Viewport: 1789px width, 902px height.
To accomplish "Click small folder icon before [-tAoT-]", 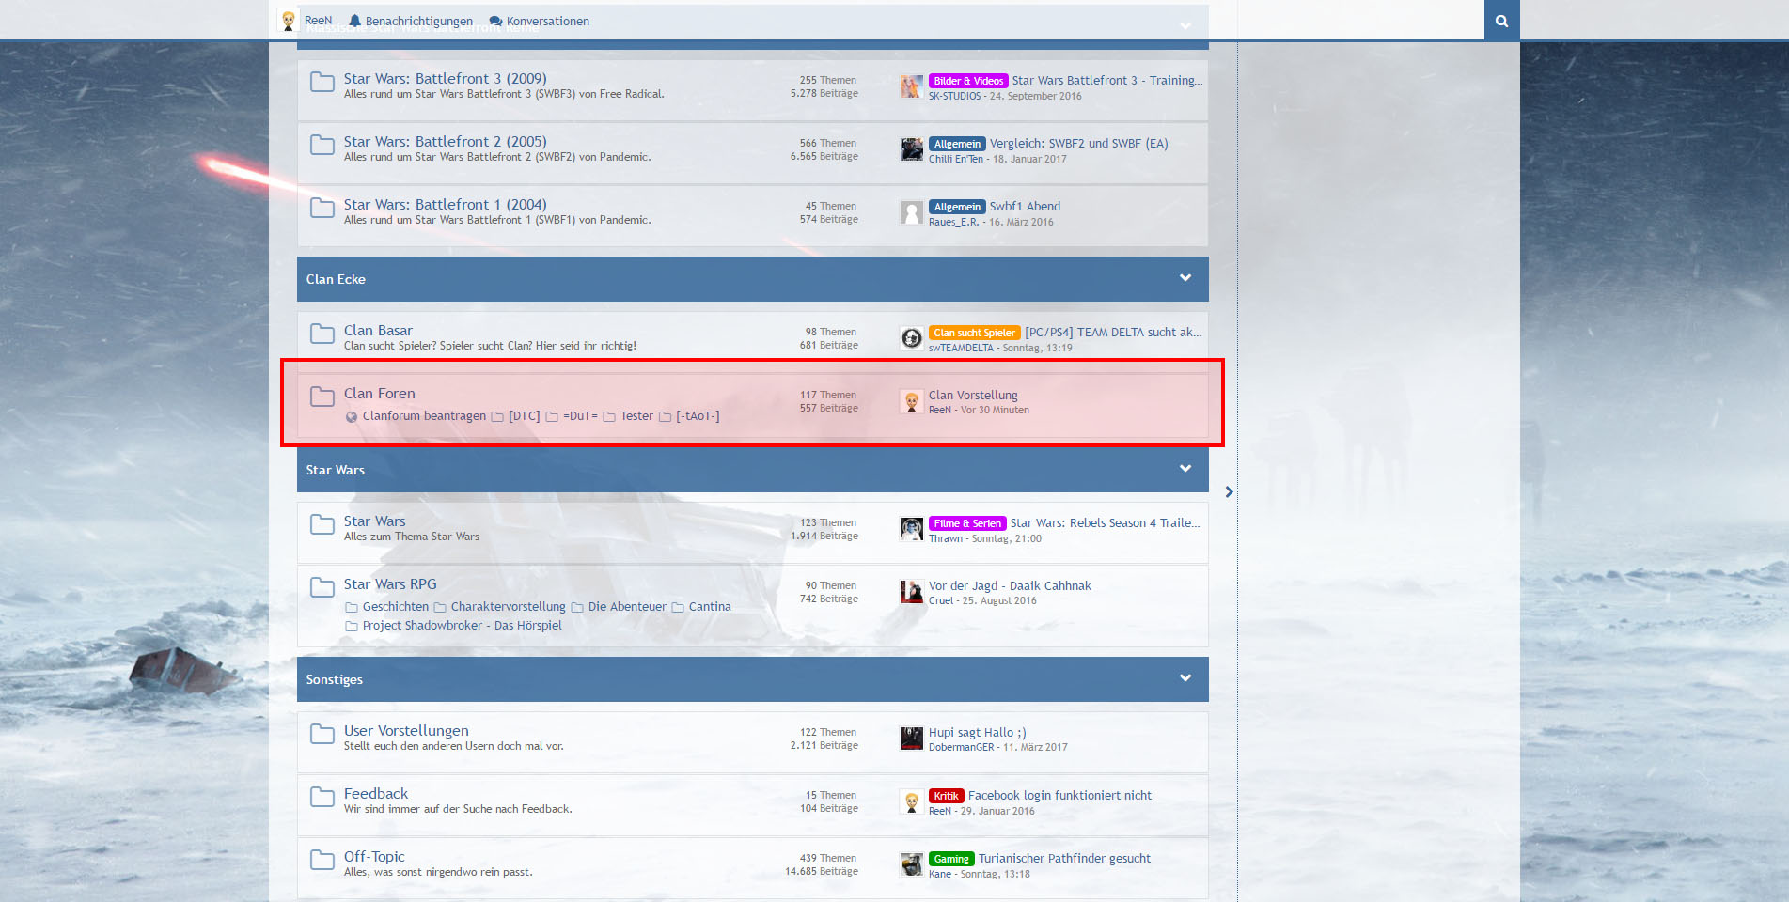I will [666, 417].
